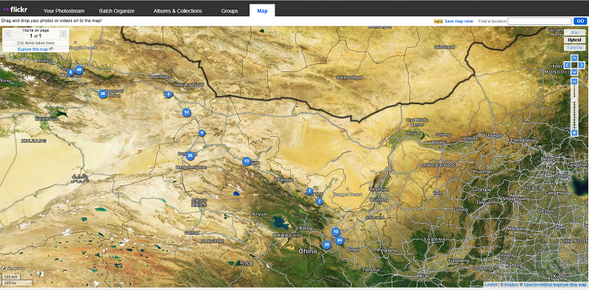Open the Explore this map link
The width and height of the screenshot is (589, 290).
click(33, 49)
